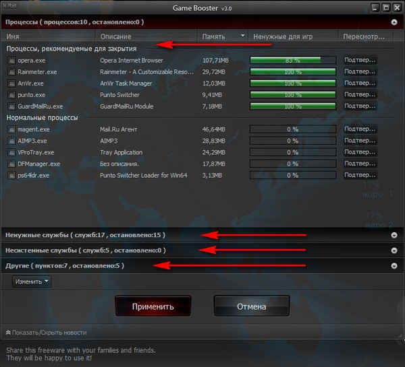Enable checkbox for Rainmeter.exe process
The width and height of the screenshot is (405, 367).
11,71
